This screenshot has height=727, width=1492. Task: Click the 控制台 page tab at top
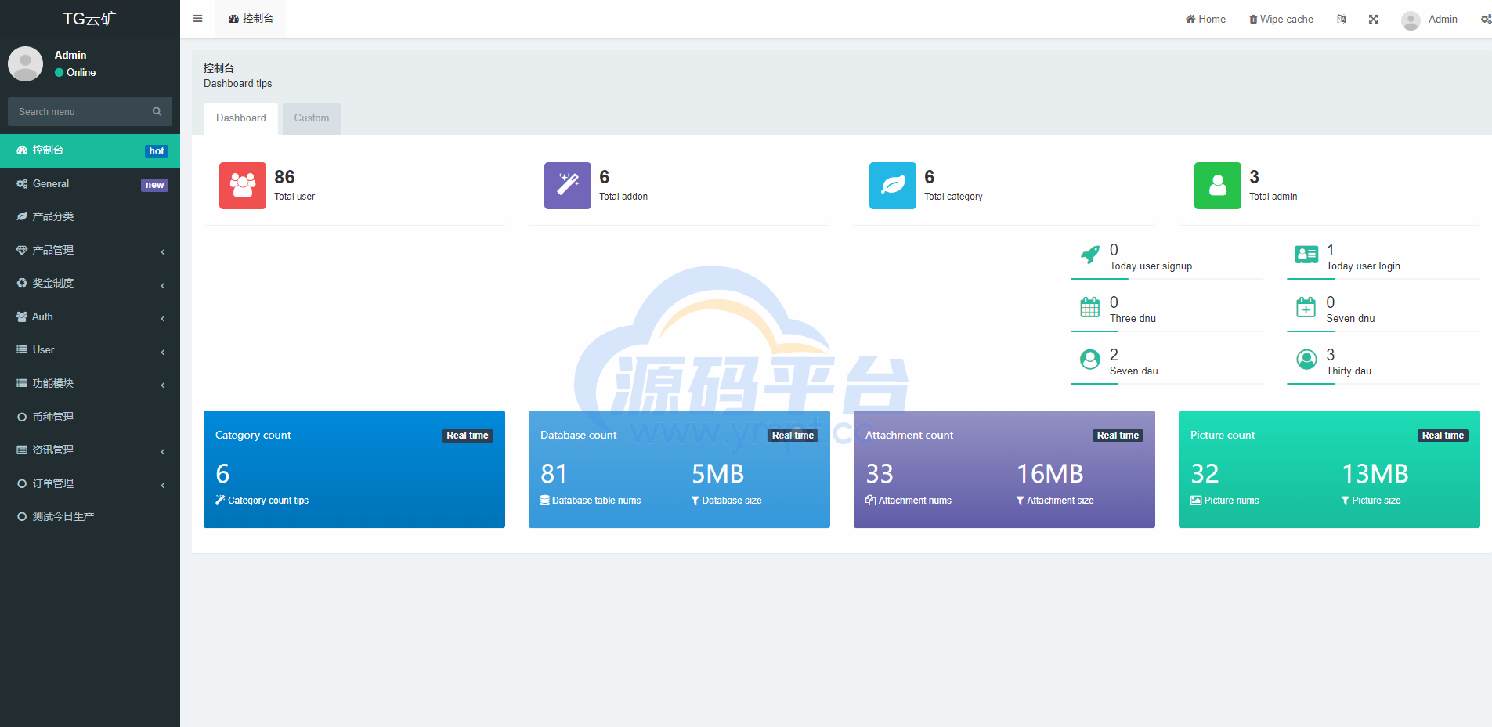coord(251,19)
